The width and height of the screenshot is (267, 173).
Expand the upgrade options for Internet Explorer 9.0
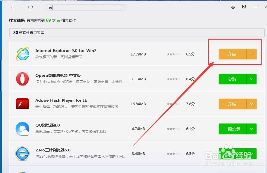click(x=252, y=54)
